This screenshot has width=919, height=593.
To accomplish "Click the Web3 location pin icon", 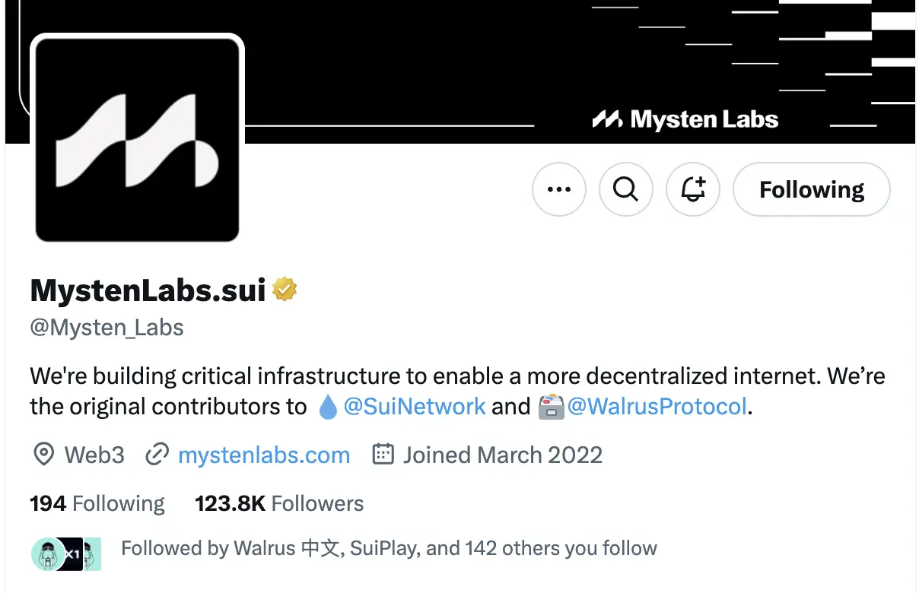I will pyautogui.click(x=44, y=454).
